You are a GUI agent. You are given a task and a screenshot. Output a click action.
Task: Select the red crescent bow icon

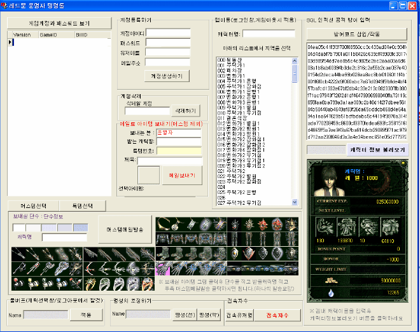click(x=91, y=268)
